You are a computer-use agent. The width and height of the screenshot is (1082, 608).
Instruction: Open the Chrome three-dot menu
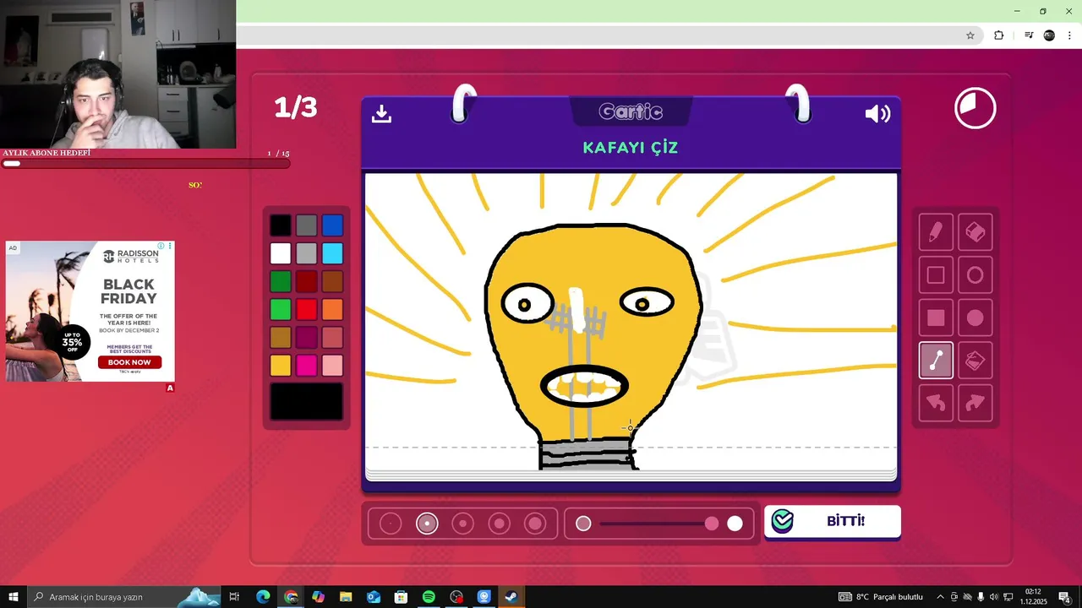tap(1069, 35)
